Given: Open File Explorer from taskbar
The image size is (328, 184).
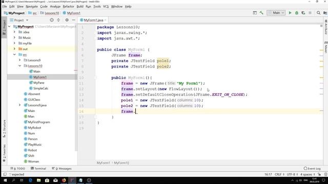Looking at the screenshot, I should tap(39, 180).
